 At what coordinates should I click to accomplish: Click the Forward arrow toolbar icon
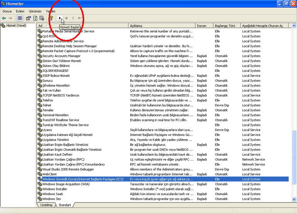point(10,18)
